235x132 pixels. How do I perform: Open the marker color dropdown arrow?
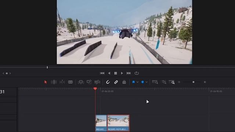point(147,82)
